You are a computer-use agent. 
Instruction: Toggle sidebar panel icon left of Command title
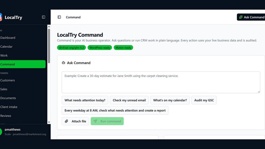pyautogui.click(x=59, y=17)
